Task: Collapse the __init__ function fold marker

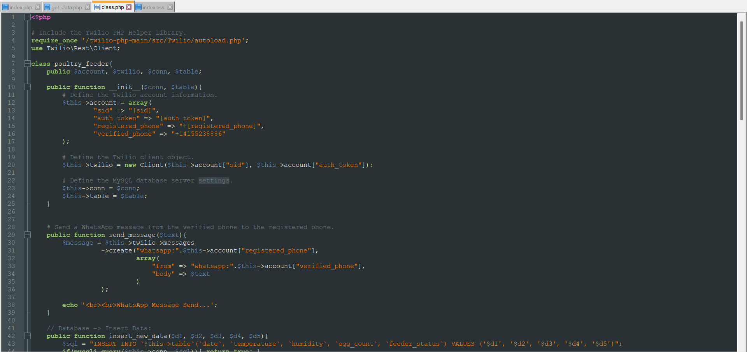Action: (27, 87)
